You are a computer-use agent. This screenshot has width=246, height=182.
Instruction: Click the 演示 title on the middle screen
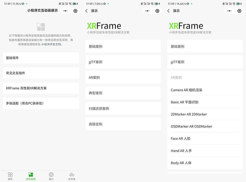pos(94,11)
